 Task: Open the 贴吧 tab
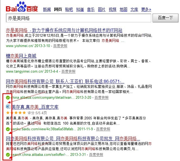click(69, 9)
